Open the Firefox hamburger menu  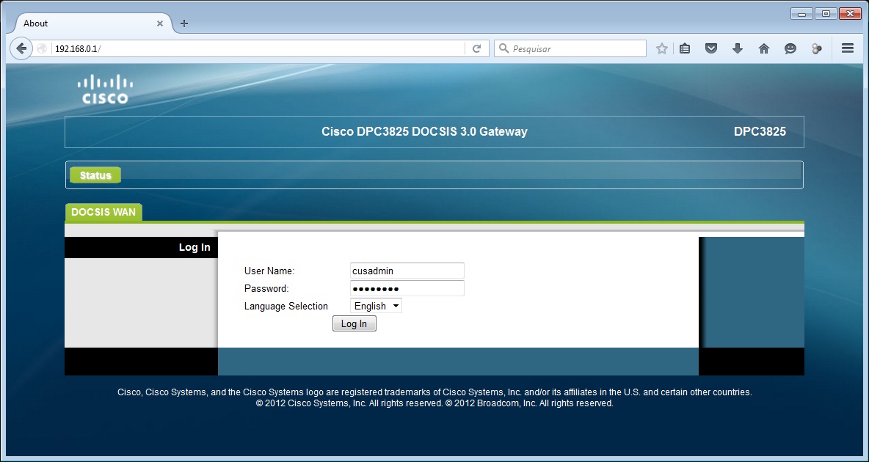click(x=847, y=48)
